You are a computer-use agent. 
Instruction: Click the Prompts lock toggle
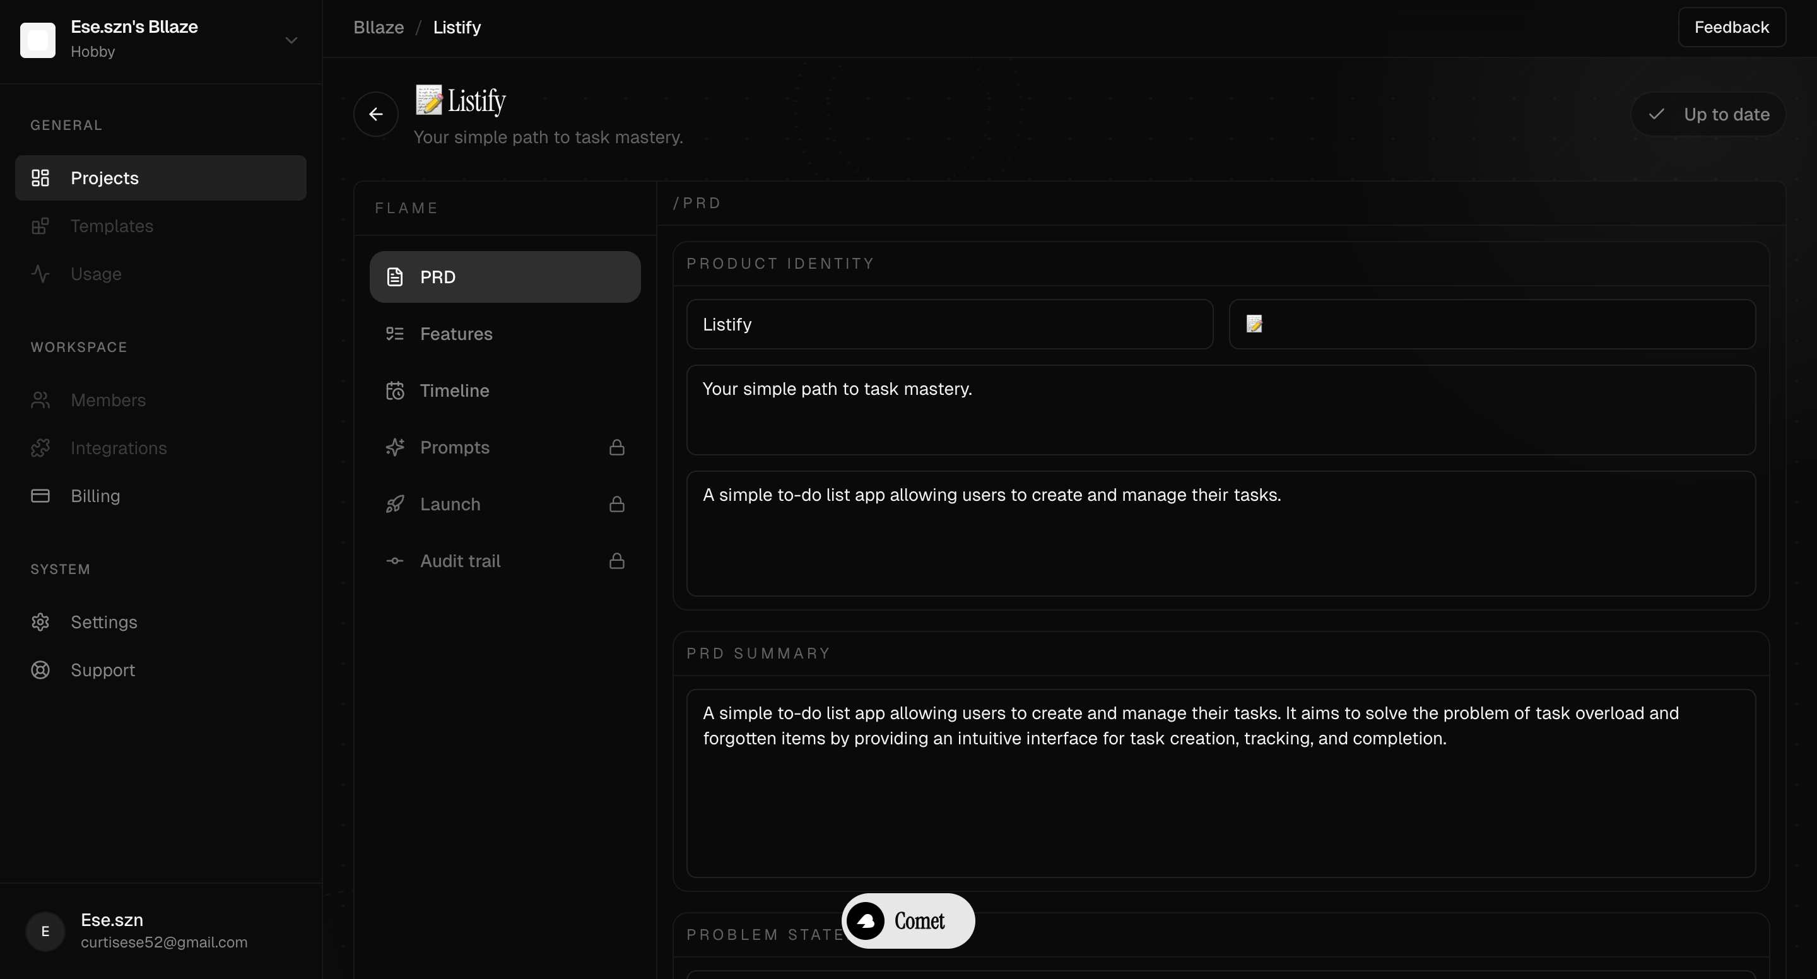coord(616,447)
